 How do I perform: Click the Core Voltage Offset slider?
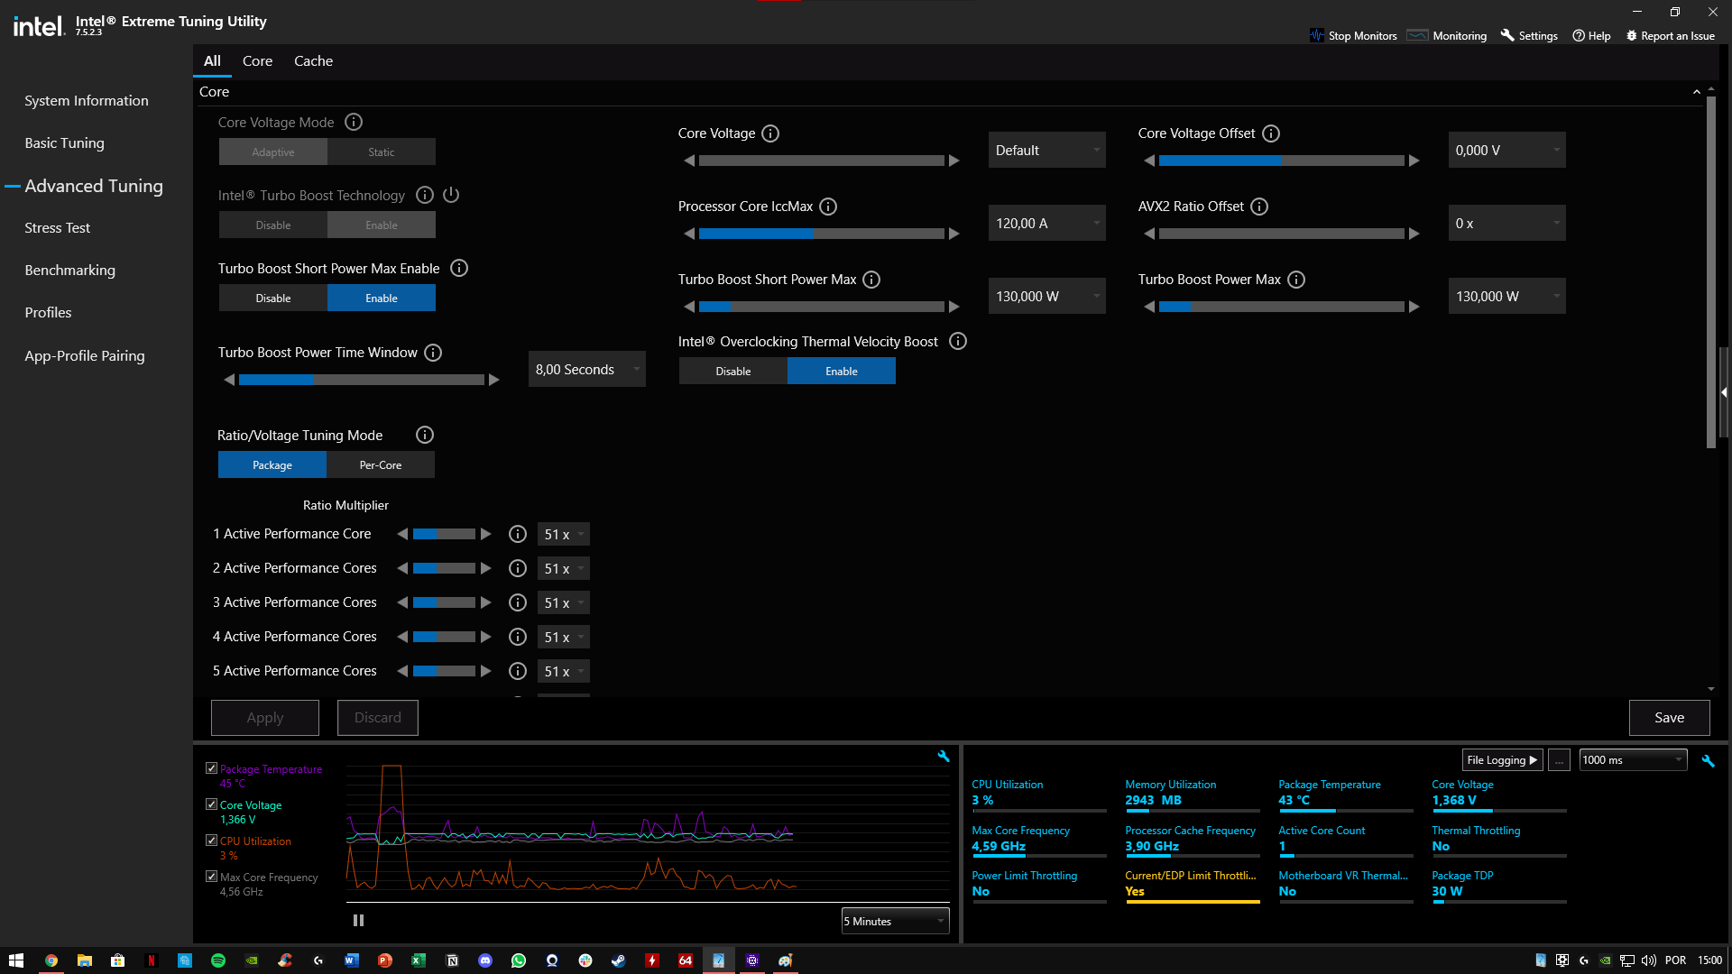pyautogui.click(x=1281, y=161)
